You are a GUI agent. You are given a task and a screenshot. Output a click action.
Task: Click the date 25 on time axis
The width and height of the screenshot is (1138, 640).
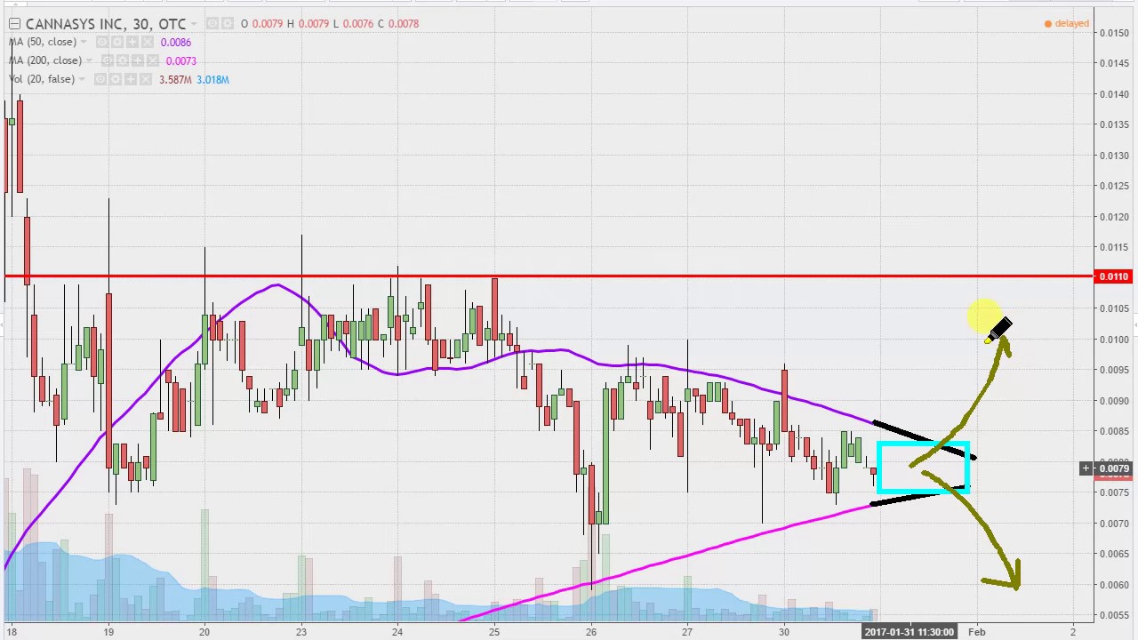494,632
